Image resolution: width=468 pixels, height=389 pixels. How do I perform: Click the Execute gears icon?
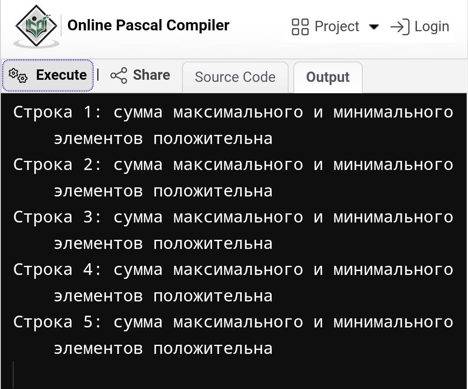pos(18,75)
